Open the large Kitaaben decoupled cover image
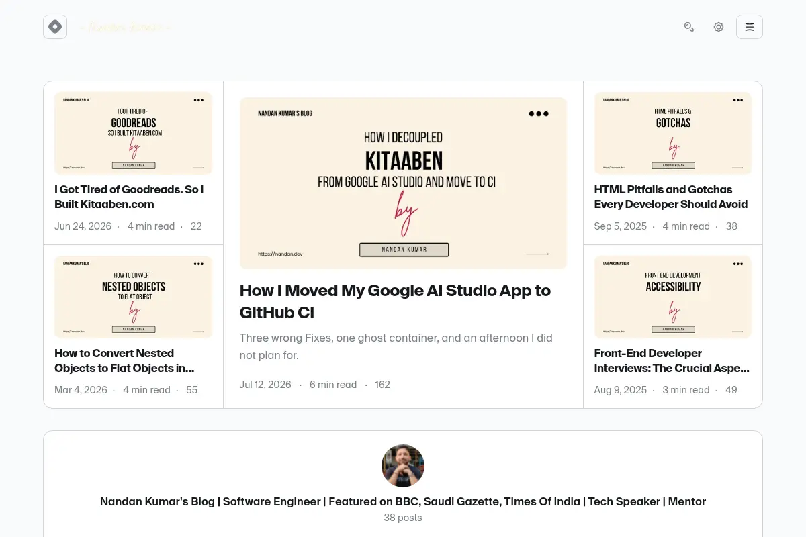The width and height of the screenshot is (806, 537). click(403, 183)
